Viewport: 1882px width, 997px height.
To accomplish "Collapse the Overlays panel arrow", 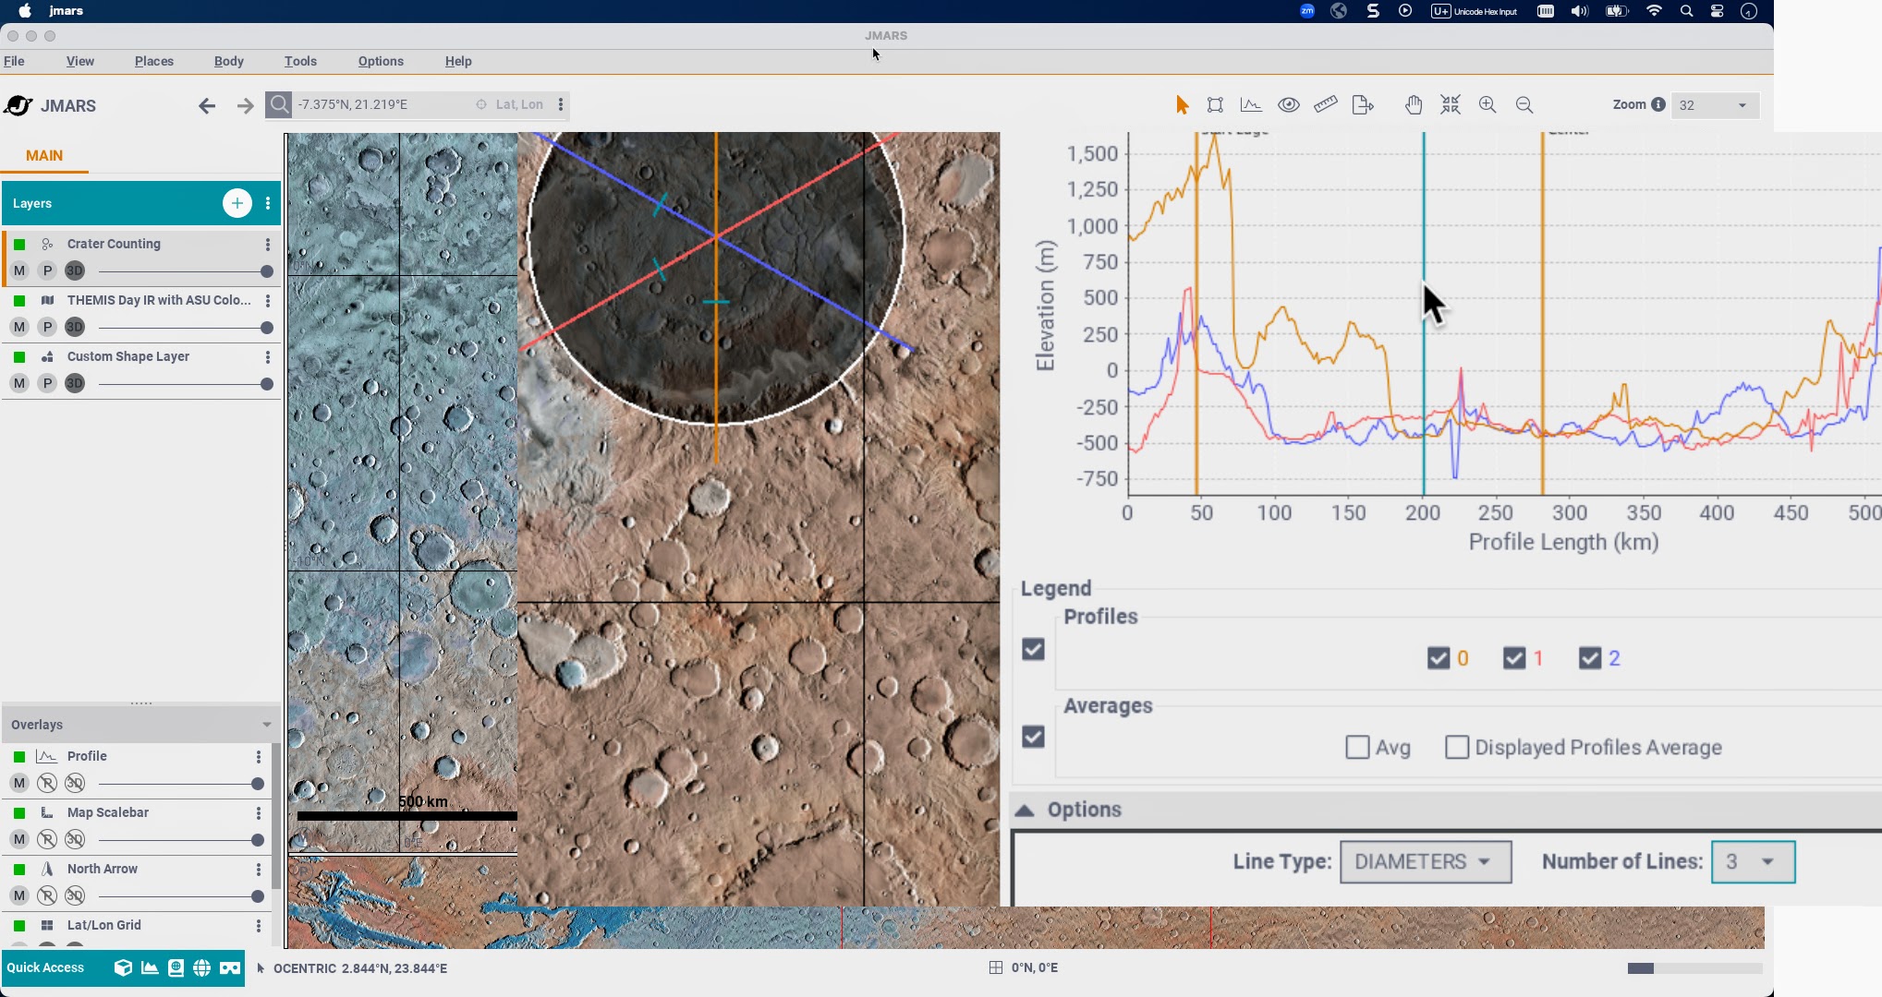I will click(x=266, y=725).
